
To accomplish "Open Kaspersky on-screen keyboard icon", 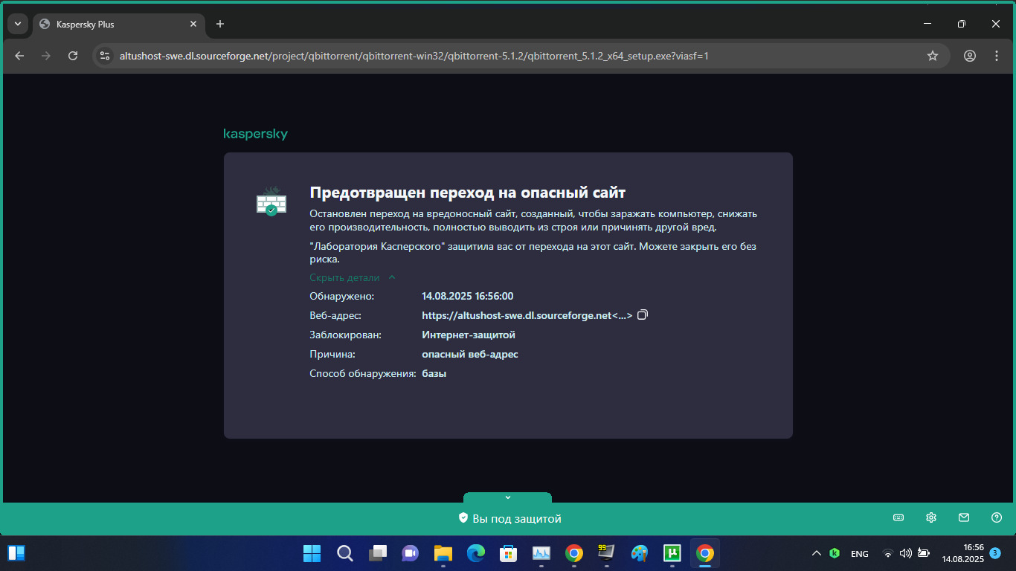I will click(898, 517).
